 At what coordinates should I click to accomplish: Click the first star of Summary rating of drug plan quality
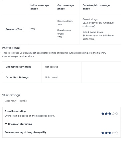103,133
